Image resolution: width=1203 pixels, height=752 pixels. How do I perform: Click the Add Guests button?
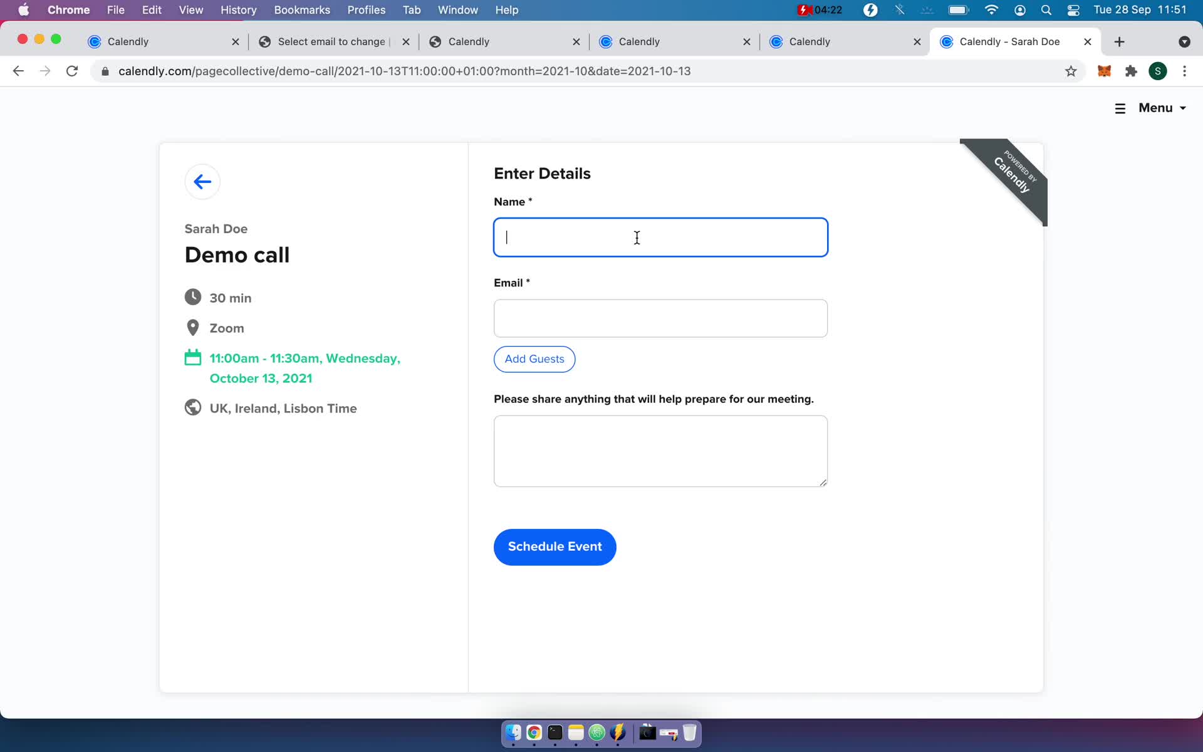[x=534, y=358]
